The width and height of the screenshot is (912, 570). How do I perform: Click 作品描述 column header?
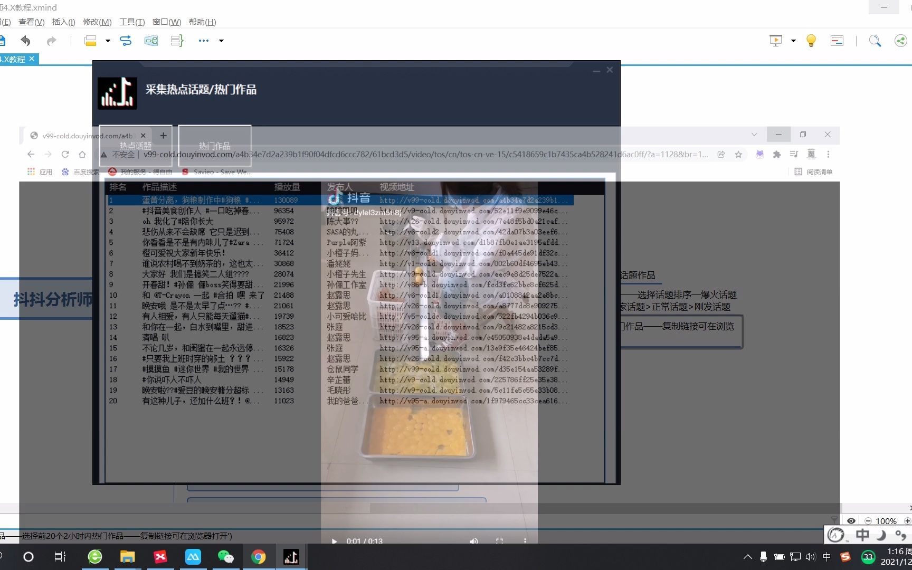coord(159,187)
